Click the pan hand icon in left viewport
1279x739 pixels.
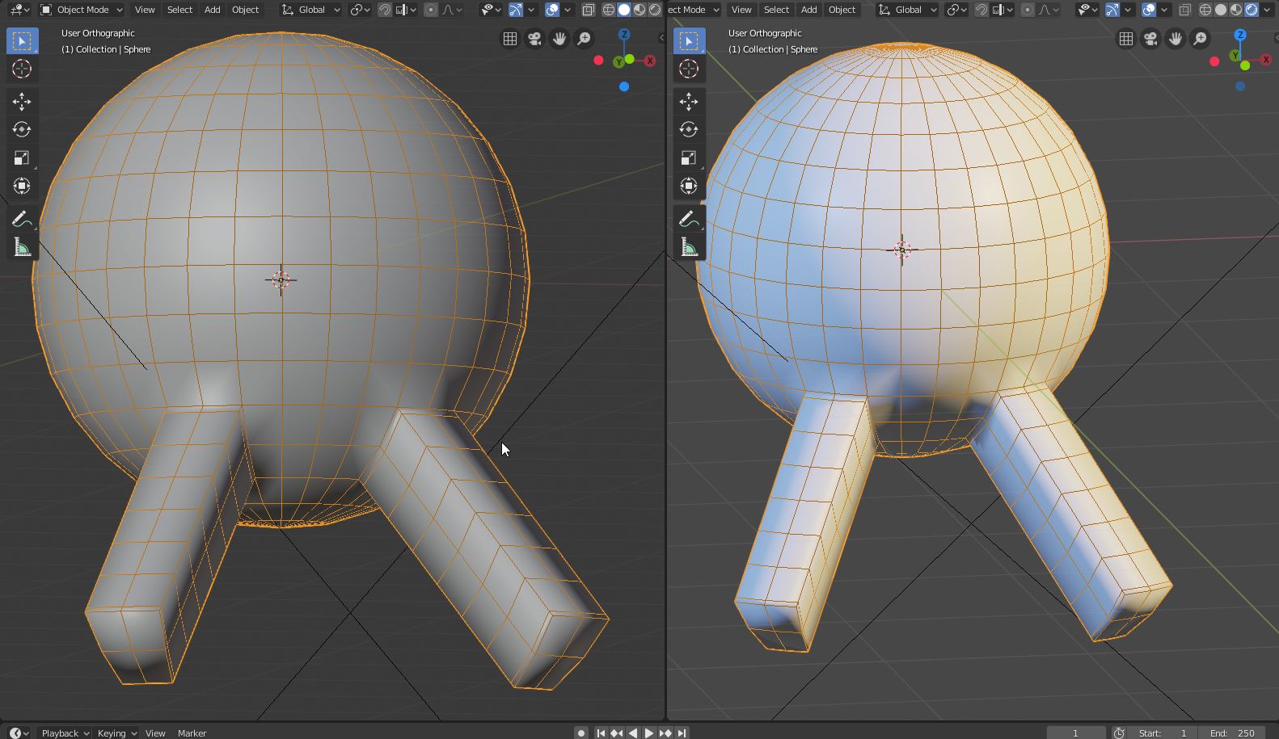559,39
